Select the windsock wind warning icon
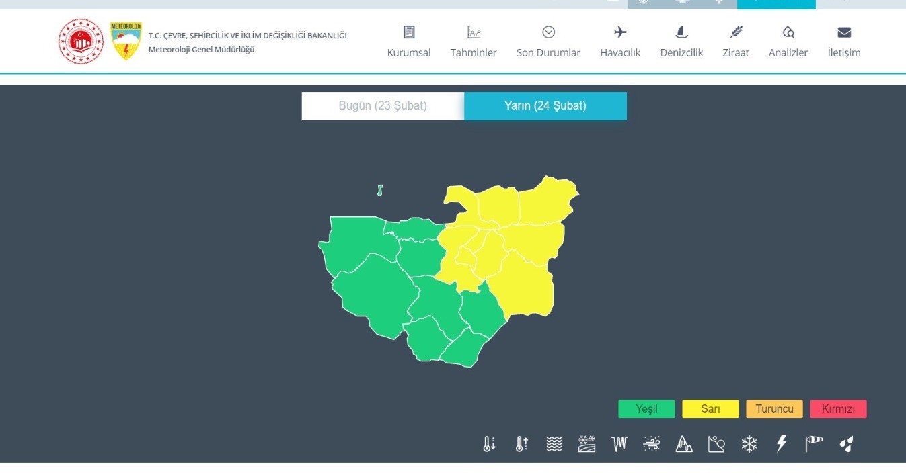The width and height of the screenshot is (906, 473). click(x=814, y=444)
